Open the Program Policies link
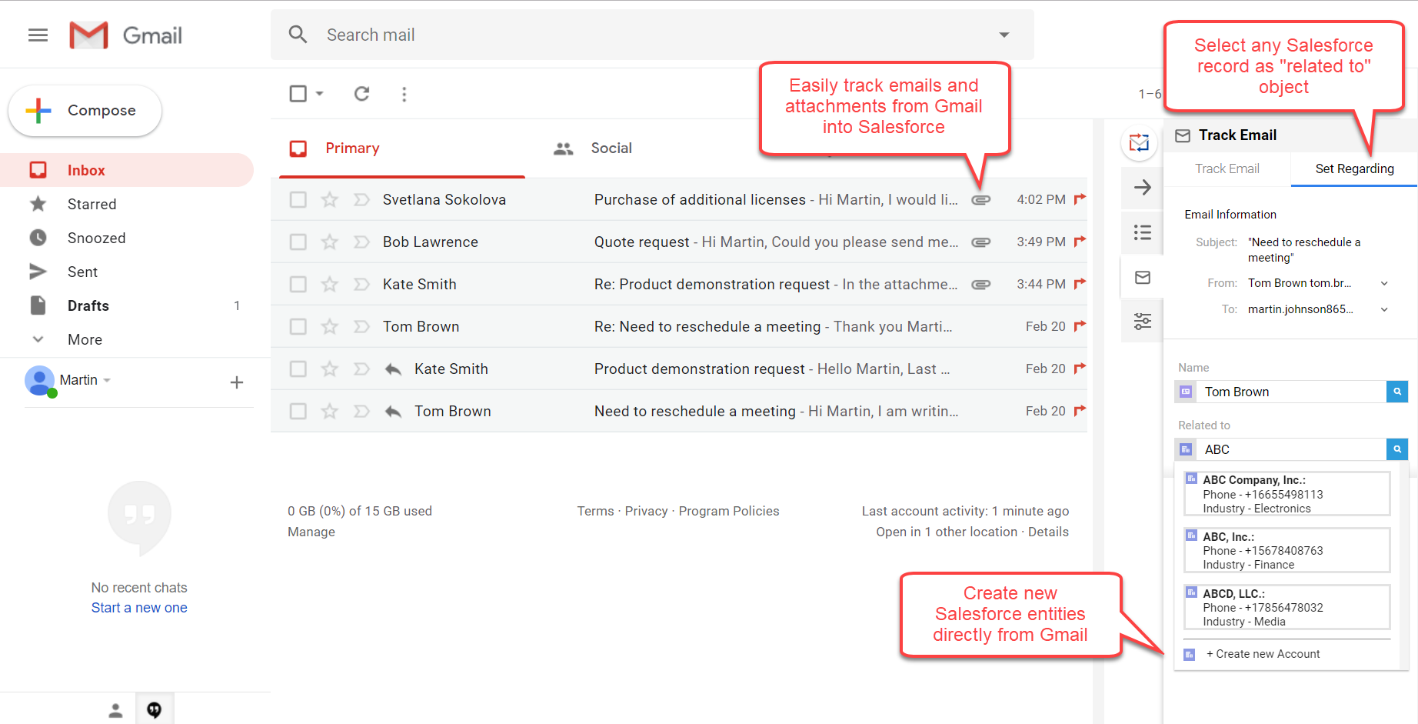 pos(728,511)
